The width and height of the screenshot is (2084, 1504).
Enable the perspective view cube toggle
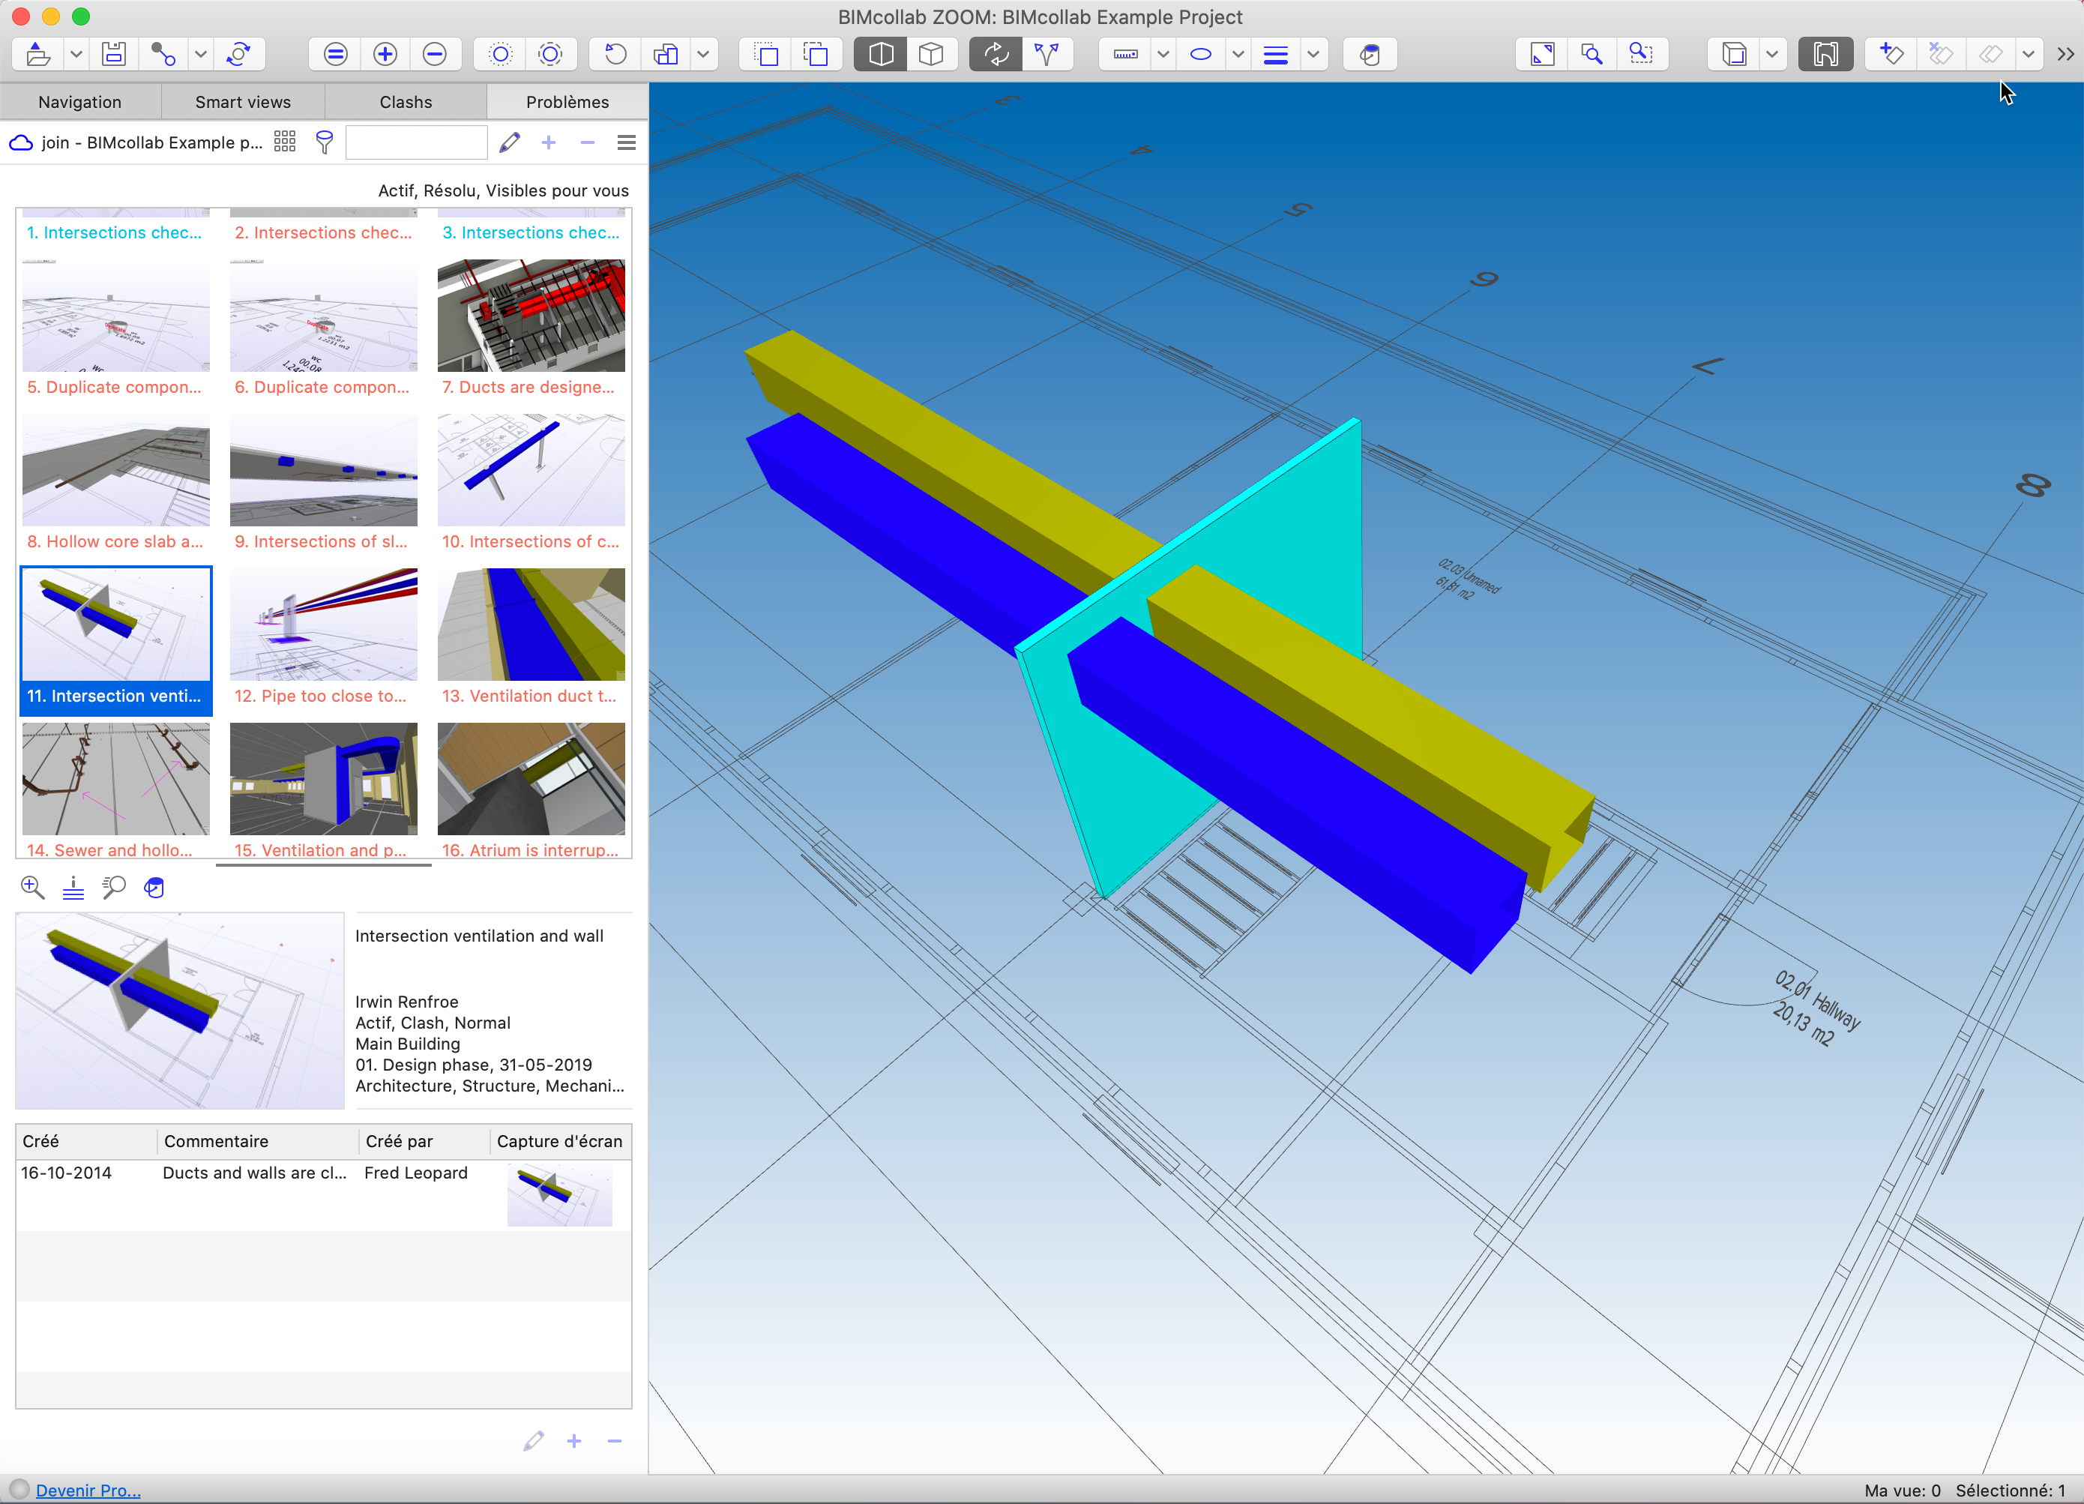point(880,54)
